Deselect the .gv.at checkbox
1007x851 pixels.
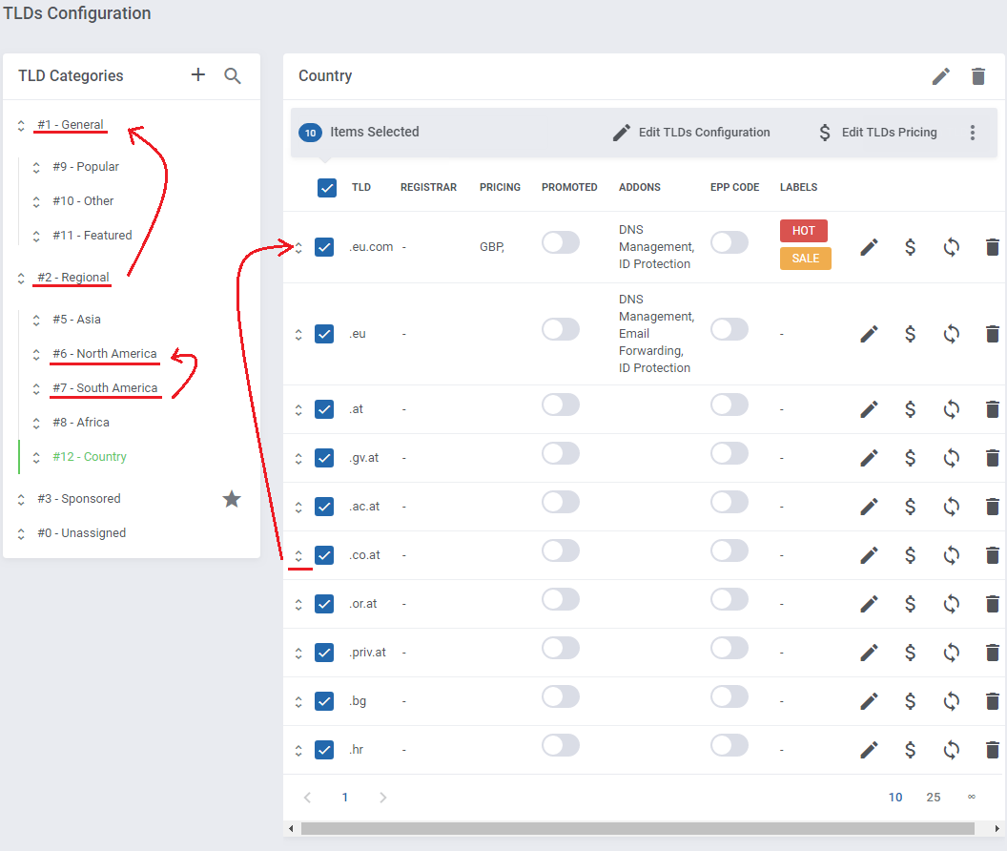pos(324,458)
